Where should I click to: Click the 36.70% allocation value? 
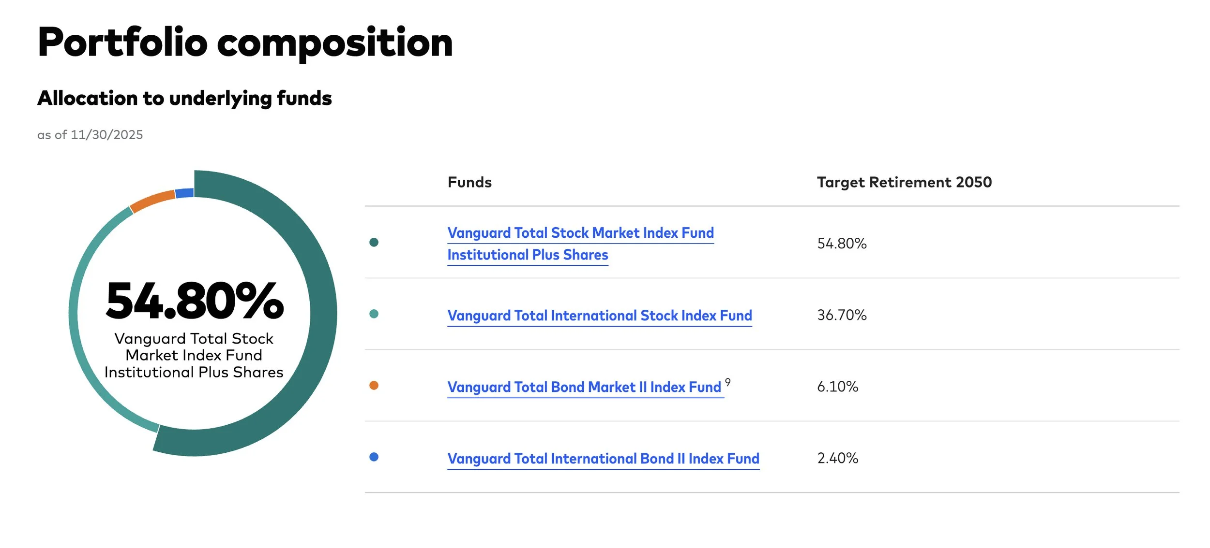click(x=842, y=316)
